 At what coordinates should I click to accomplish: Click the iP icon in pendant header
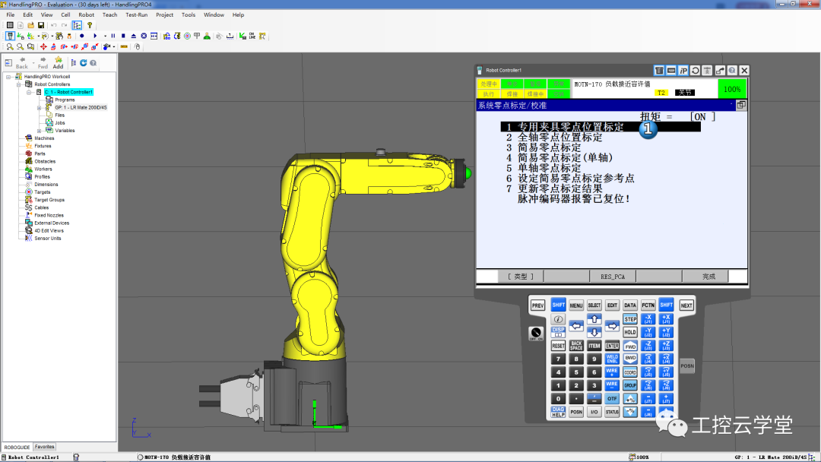click(x=683, y=71)
